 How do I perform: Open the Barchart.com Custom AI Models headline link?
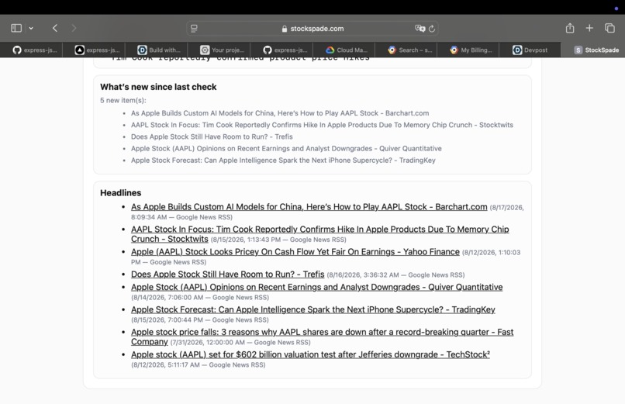[309, 207]
